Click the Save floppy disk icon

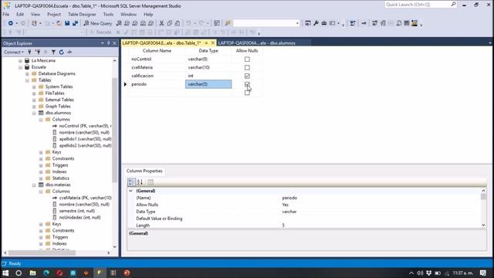tap(67, 23)
